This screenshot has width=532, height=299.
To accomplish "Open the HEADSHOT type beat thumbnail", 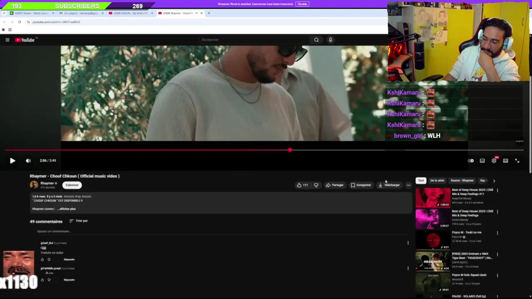I will [x=433, y=262].
